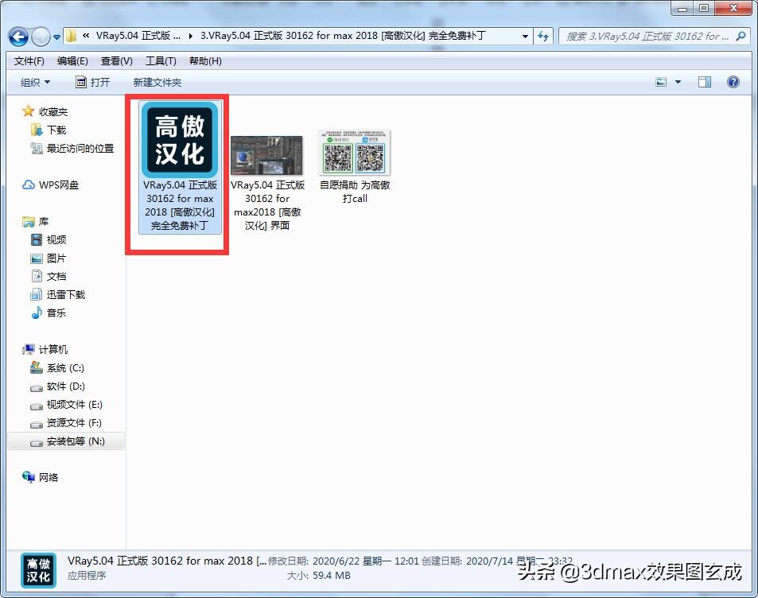This screenshot has width=758, height=598.
Task: Open the 帮助(H) menu
Action: tap(205, 61)
